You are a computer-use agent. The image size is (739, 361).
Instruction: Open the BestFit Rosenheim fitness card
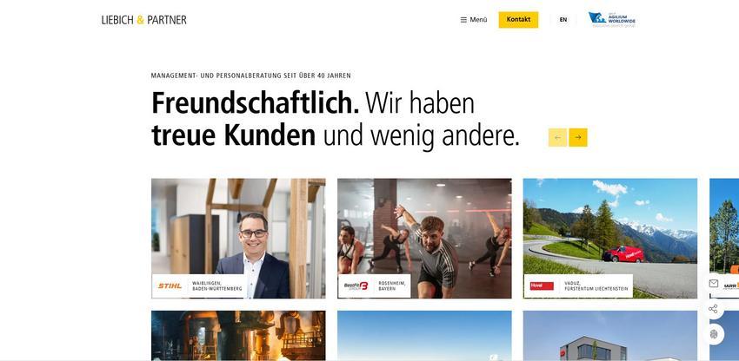(424, 238)
